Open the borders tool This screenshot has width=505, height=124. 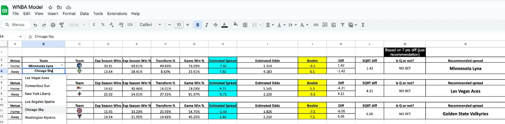click(x=245, y=25)
